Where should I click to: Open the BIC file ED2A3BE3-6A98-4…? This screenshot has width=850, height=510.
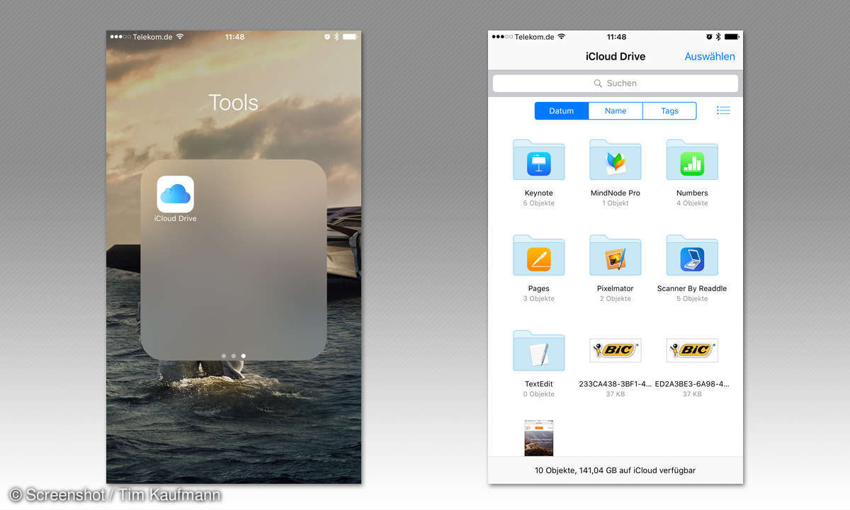pos(692,350)
